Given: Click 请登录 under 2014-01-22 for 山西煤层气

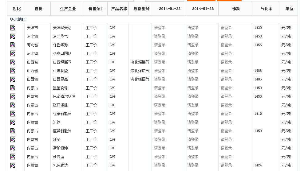Looking at the screenshot, I should (160, 62).
